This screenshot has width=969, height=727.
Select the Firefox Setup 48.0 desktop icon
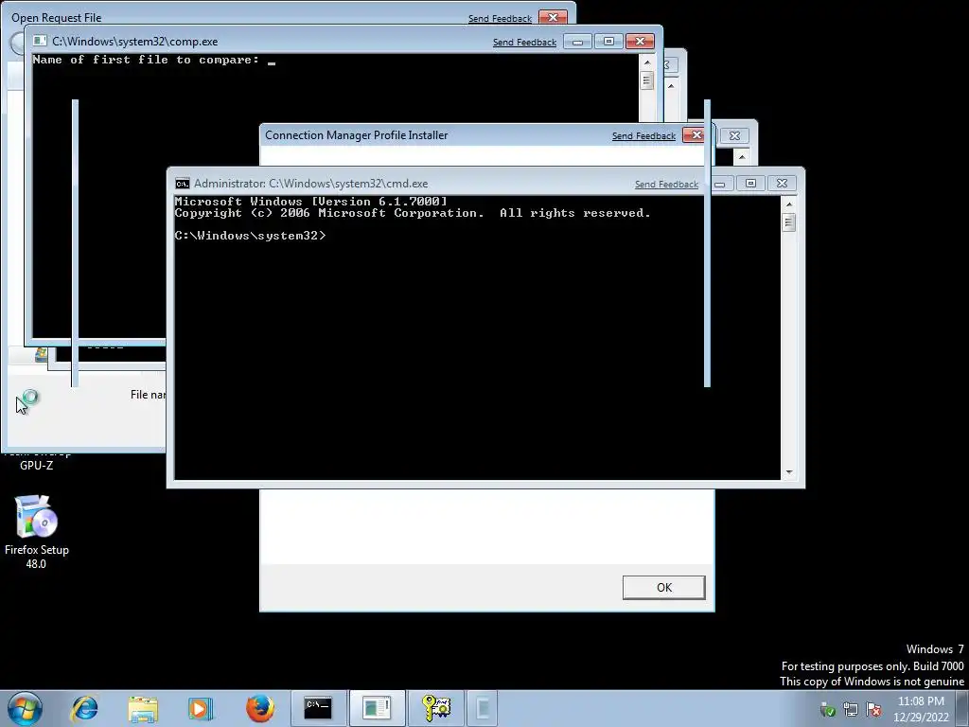[37, 532]
